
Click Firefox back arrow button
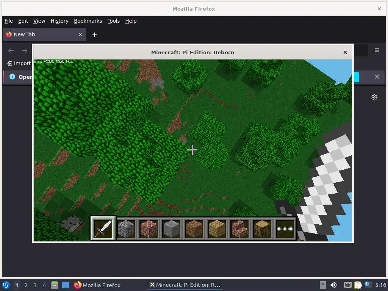(x=11, y=51)
